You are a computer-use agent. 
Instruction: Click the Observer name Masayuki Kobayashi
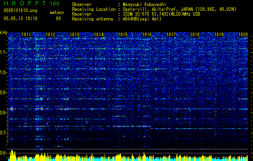coord(144,4)
